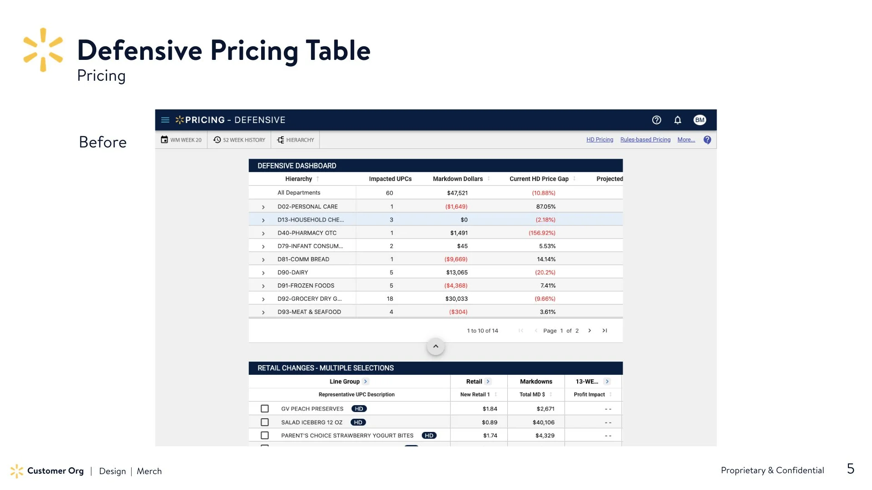Expand D40-Pharmacy OTC row

(263, 233)
